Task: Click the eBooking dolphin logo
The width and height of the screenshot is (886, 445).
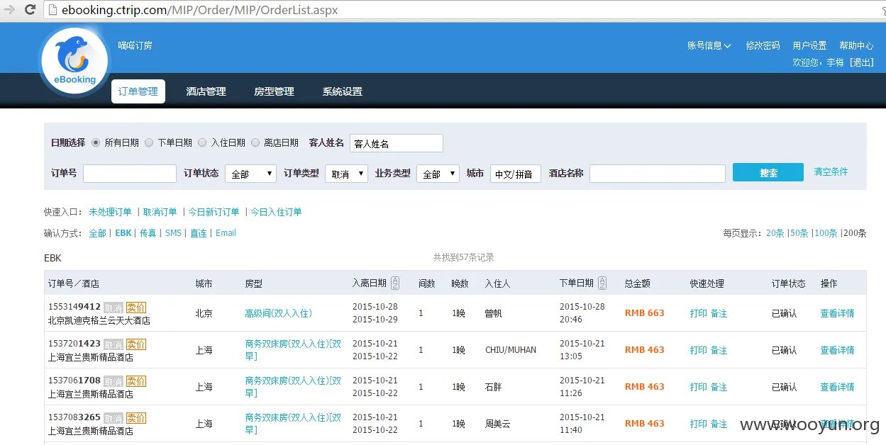Action: (74, 60)
